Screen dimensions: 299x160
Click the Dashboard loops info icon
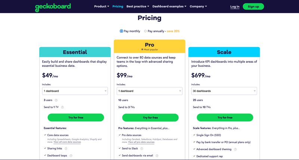coord(71,156)
